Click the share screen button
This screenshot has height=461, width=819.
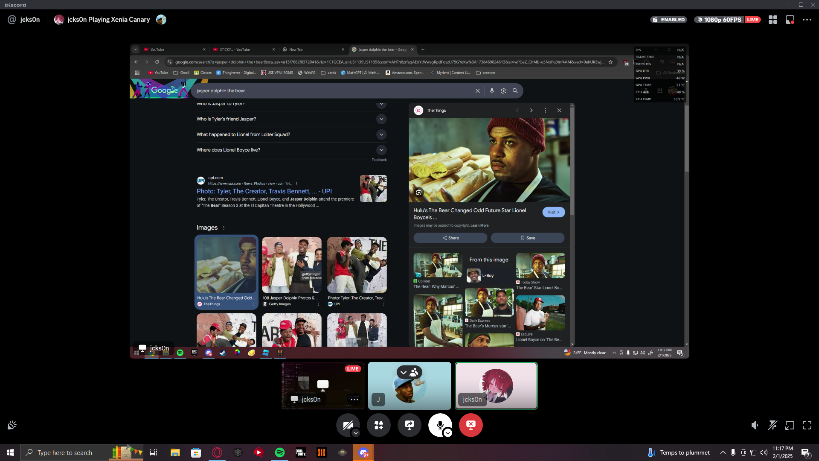(x=409, y=425)
